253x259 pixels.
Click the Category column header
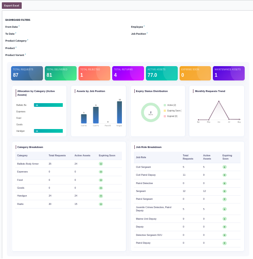click(x=22, y=155)
